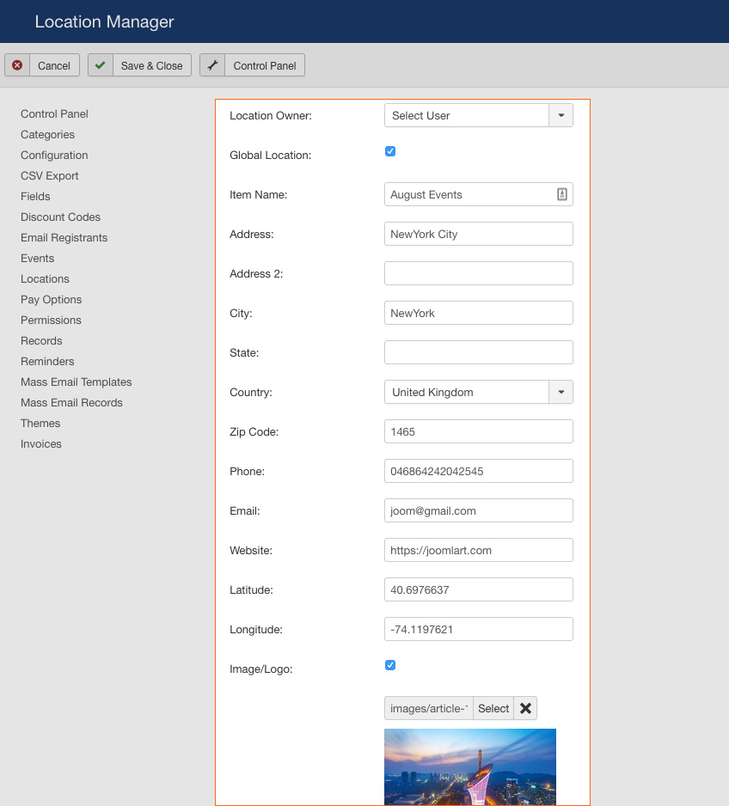Go to Invoices in sidebar

pos(41,443)
